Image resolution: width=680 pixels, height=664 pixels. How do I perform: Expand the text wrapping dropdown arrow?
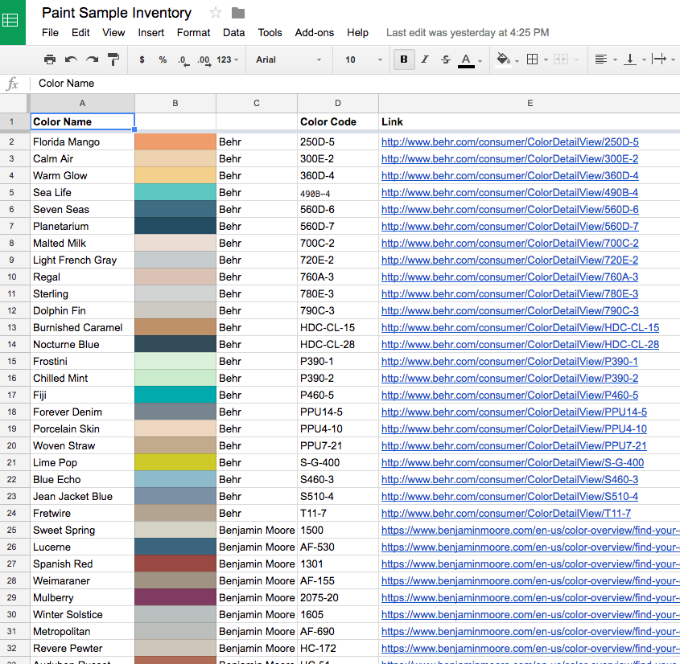pyautogui.click(x=673, y=59)
